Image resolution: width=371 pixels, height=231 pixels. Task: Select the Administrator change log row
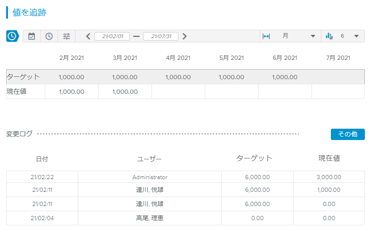pos(150,177)
